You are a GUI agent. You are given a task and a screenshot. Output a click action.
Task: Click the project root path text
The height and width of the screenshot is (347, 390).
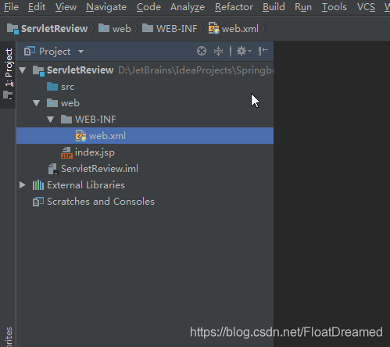[196, 70]
